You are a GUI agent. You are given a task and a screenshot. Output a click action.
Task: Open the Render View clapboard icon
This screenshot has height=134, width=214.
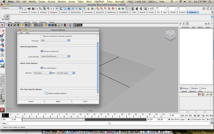(x=132, y=9)
